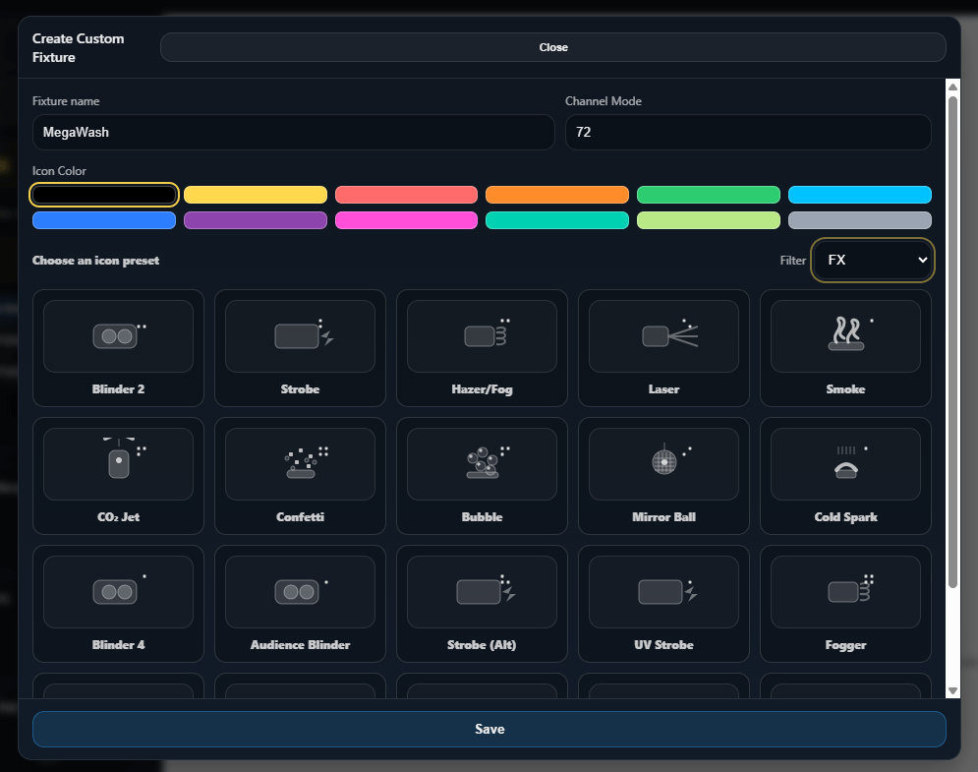Viewport: 978px width, 772px height.
Task: Open the icon preset Filter dropdown
Action: pos(873,260)
